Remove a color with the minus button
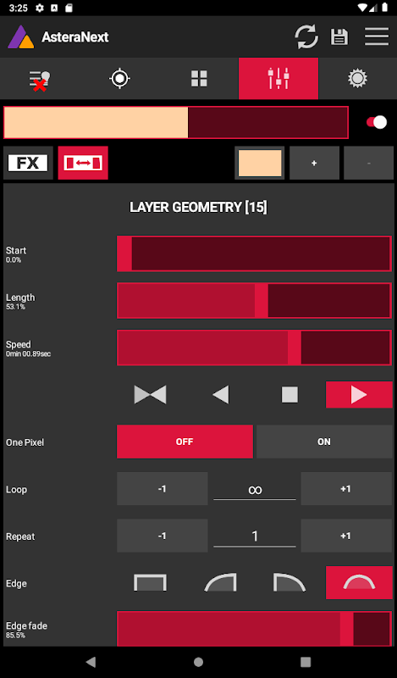Image resolution: width=397 pixels, height=678 pixels. (368, 163)
